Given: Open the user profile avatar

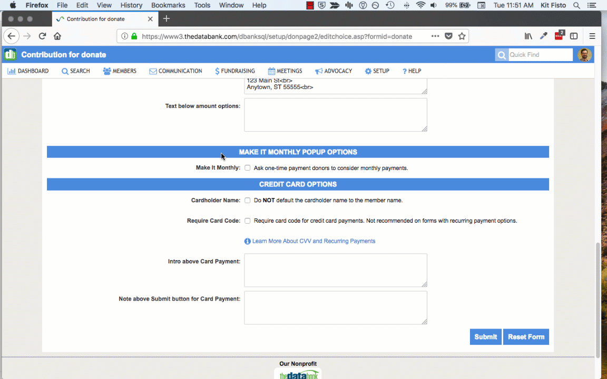Looking at the screenshot, I should click(x=584, y=55).
